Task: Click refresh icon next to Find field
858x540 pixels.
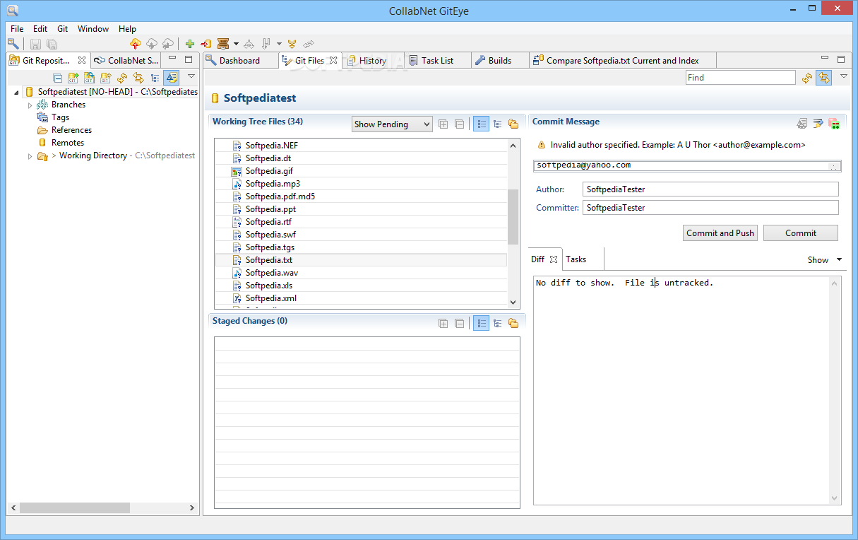Action: pos(808,78)
